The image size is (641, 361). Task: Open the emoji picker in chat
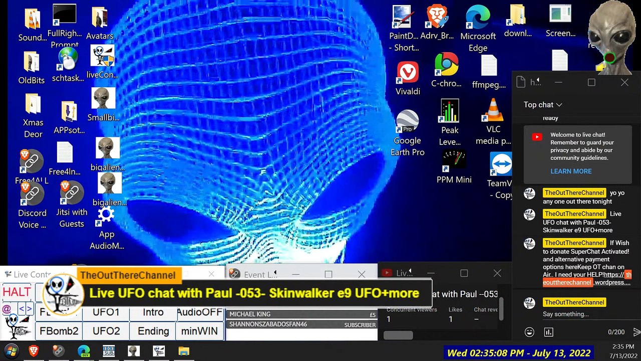click(x=529, y=332)
